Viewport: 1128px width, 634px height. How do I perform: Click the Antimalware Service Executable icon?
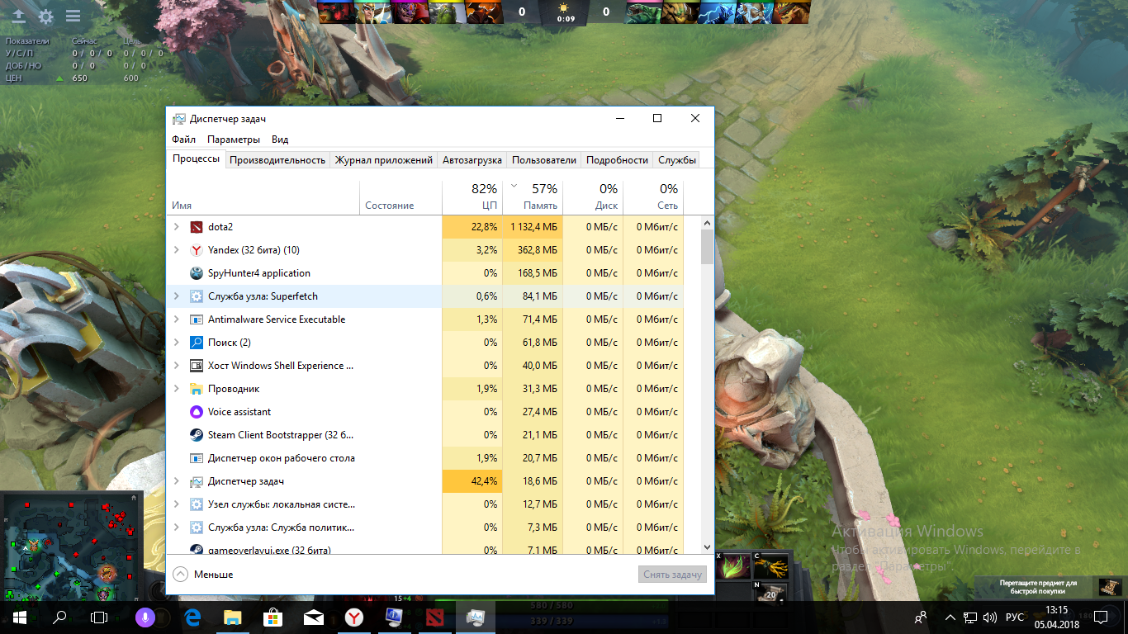coord(197,319)
